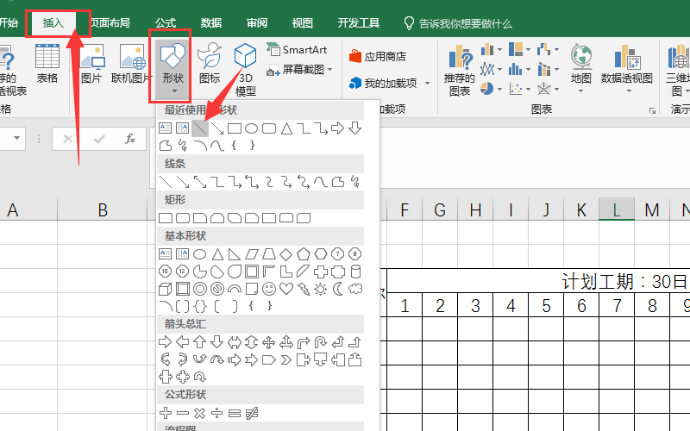Viewport: 690px width, 431px height.
Task: Choose the lightning bolt shape
Action: (x=304, y=289)
